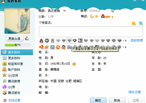146x103 pixels.
Task: Click the orange star Qzone icon near signature
Action: (134, 23)
